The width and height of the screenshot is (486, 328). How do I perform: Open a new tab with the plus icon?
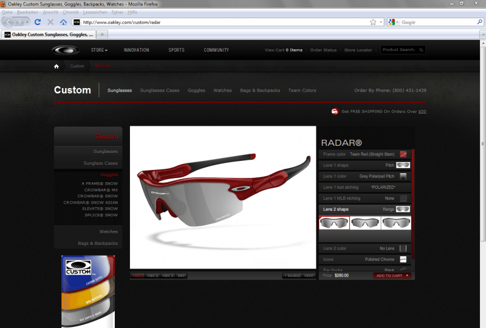coord(102,35)
